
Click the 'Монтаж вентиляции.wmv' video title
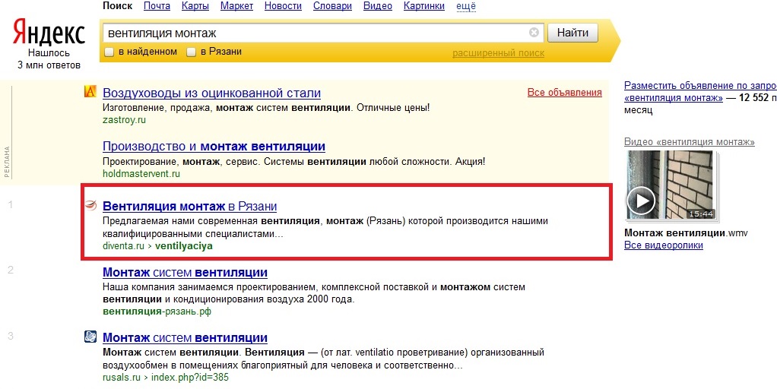pos(686,233)
